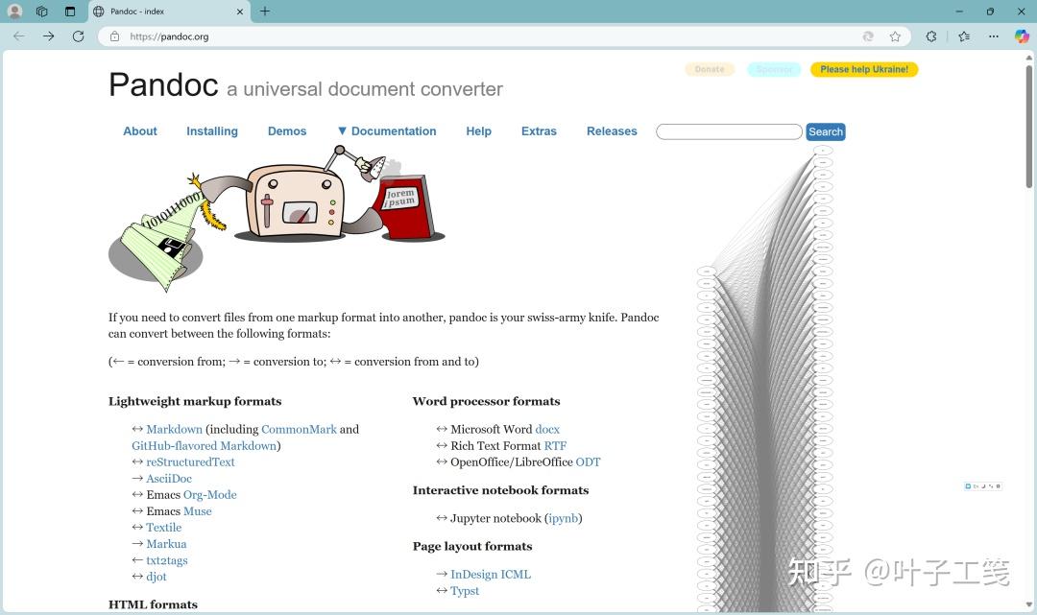
Task: Click the Donate button
Action: 710,69
